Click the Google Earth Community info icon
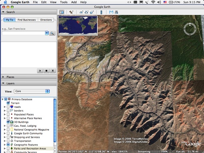 12,133
